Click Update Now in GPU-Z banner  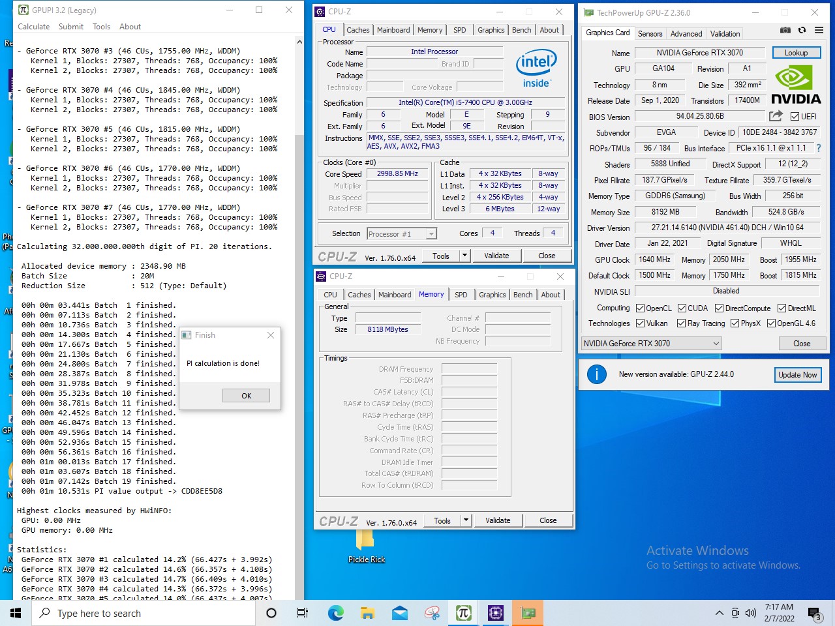tap(797, 375)
